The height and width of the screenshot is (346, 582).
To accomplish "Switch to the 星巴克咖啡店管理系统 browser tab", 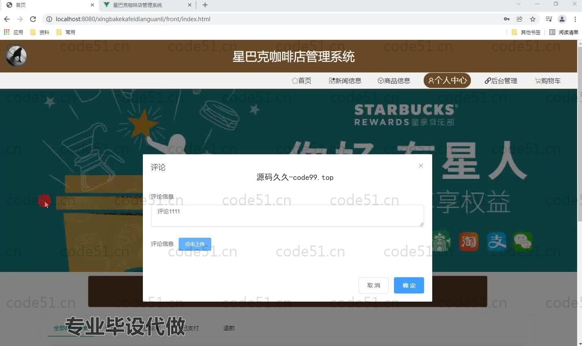I will click(147, 5).
